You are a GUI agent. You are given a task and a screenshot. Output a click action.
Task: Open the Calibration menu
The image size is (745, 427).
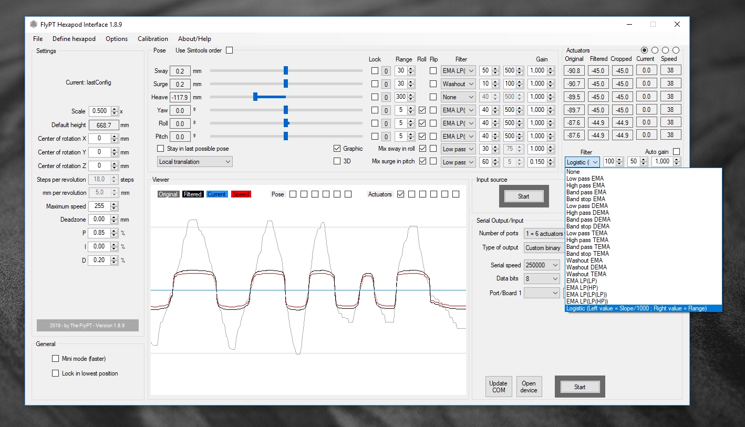tap(153, 39)
